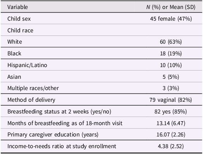Screen dimensions: 203x154
Task: Click the 4.38 (2.52) income-to-needs value
Action: (x=171, y=146)
